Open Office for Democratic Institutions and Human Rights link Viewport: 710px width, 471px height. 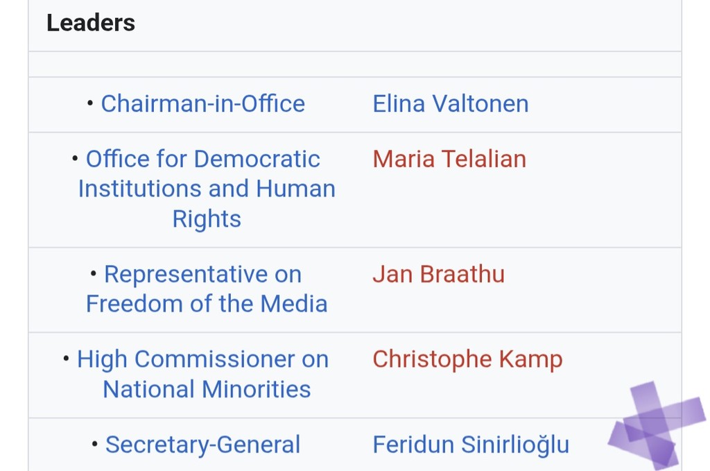(207, 189)
